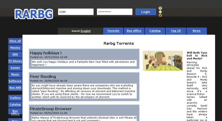
Task: Click the Happy Holidays message body text
Action: (x=84, y=63)
